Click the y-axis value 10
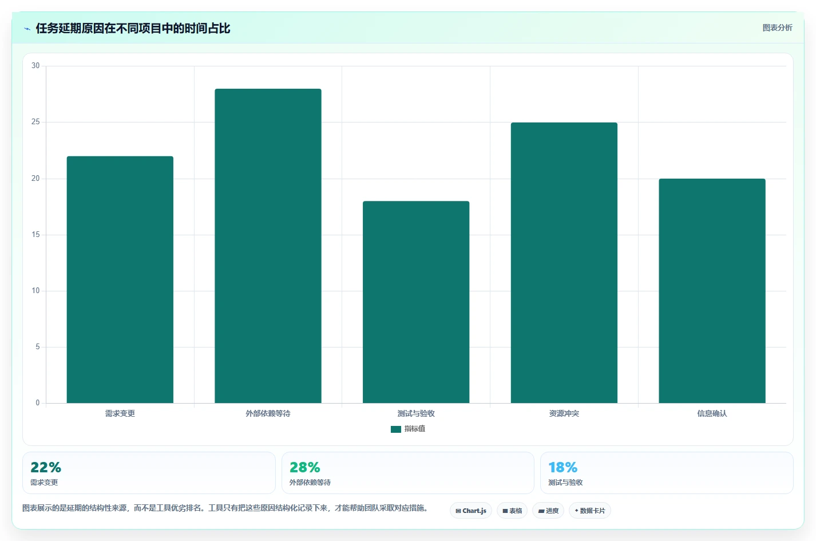Image resolution: width=816 pixels, height=541 pixels. [x=35, y=291]
